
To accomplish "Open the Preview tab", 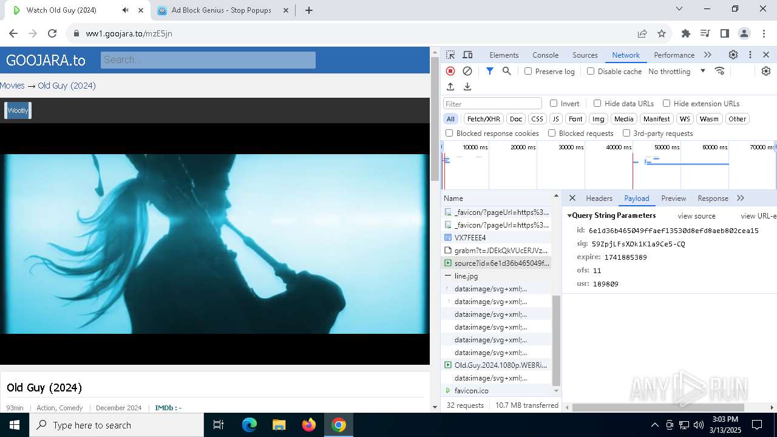I will 674,198.
